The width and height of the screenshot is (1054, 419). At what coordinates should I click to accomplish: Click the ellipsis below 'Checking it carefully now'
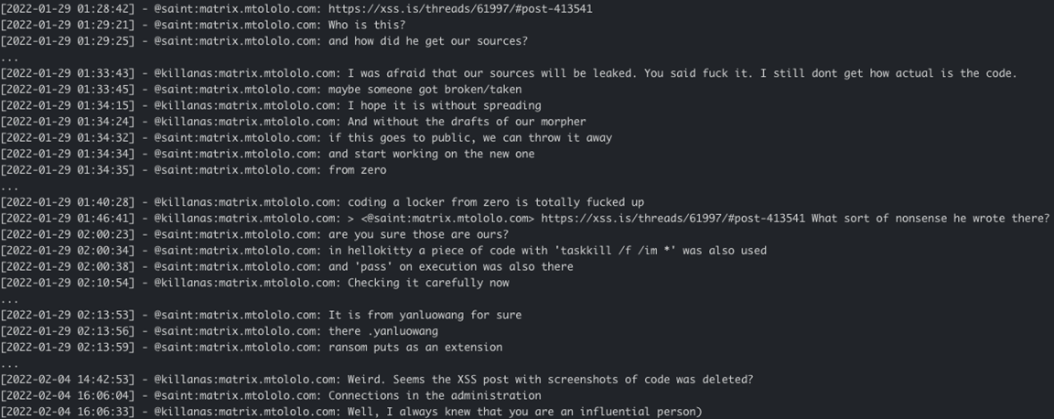[x=9, y=299]
